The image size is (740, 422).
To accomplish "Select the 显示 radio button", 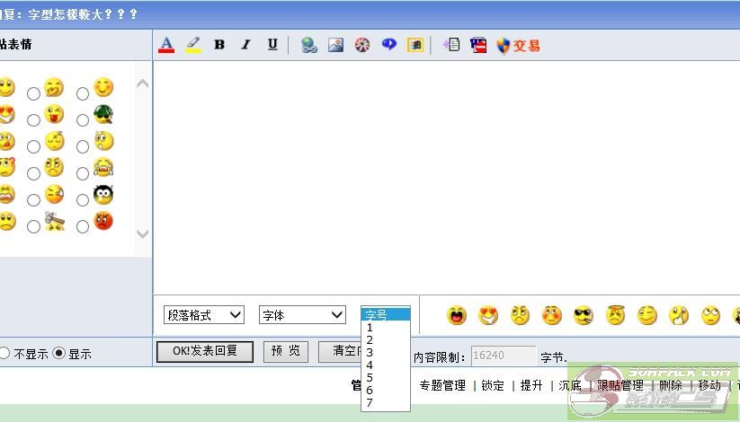I will pyautogui.click(x=59, y=353).
